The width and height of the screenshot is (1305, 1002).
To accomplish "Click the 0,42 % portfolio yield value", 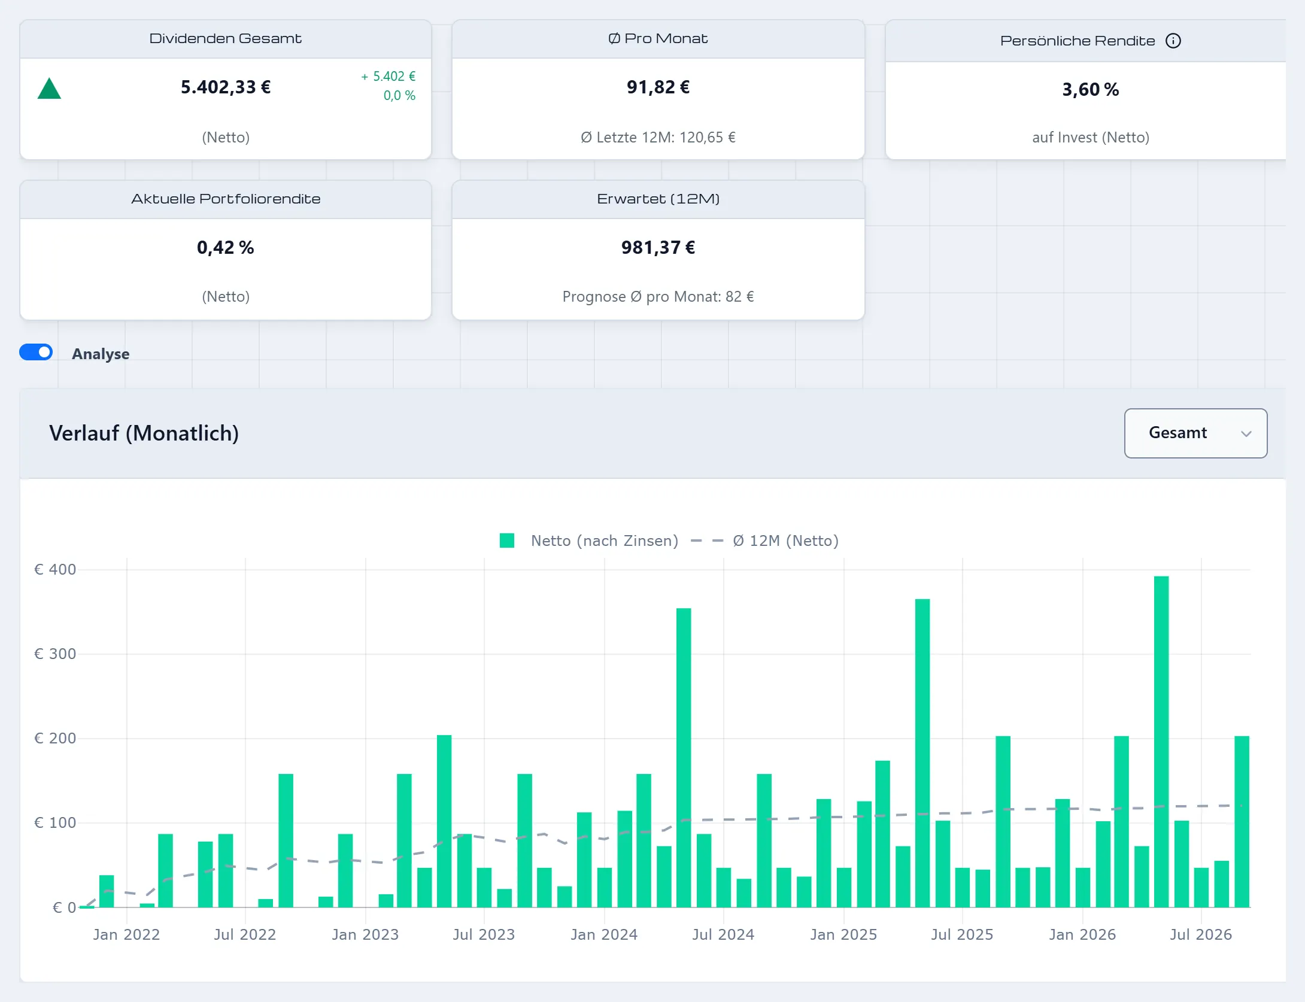I will [226, 248].
